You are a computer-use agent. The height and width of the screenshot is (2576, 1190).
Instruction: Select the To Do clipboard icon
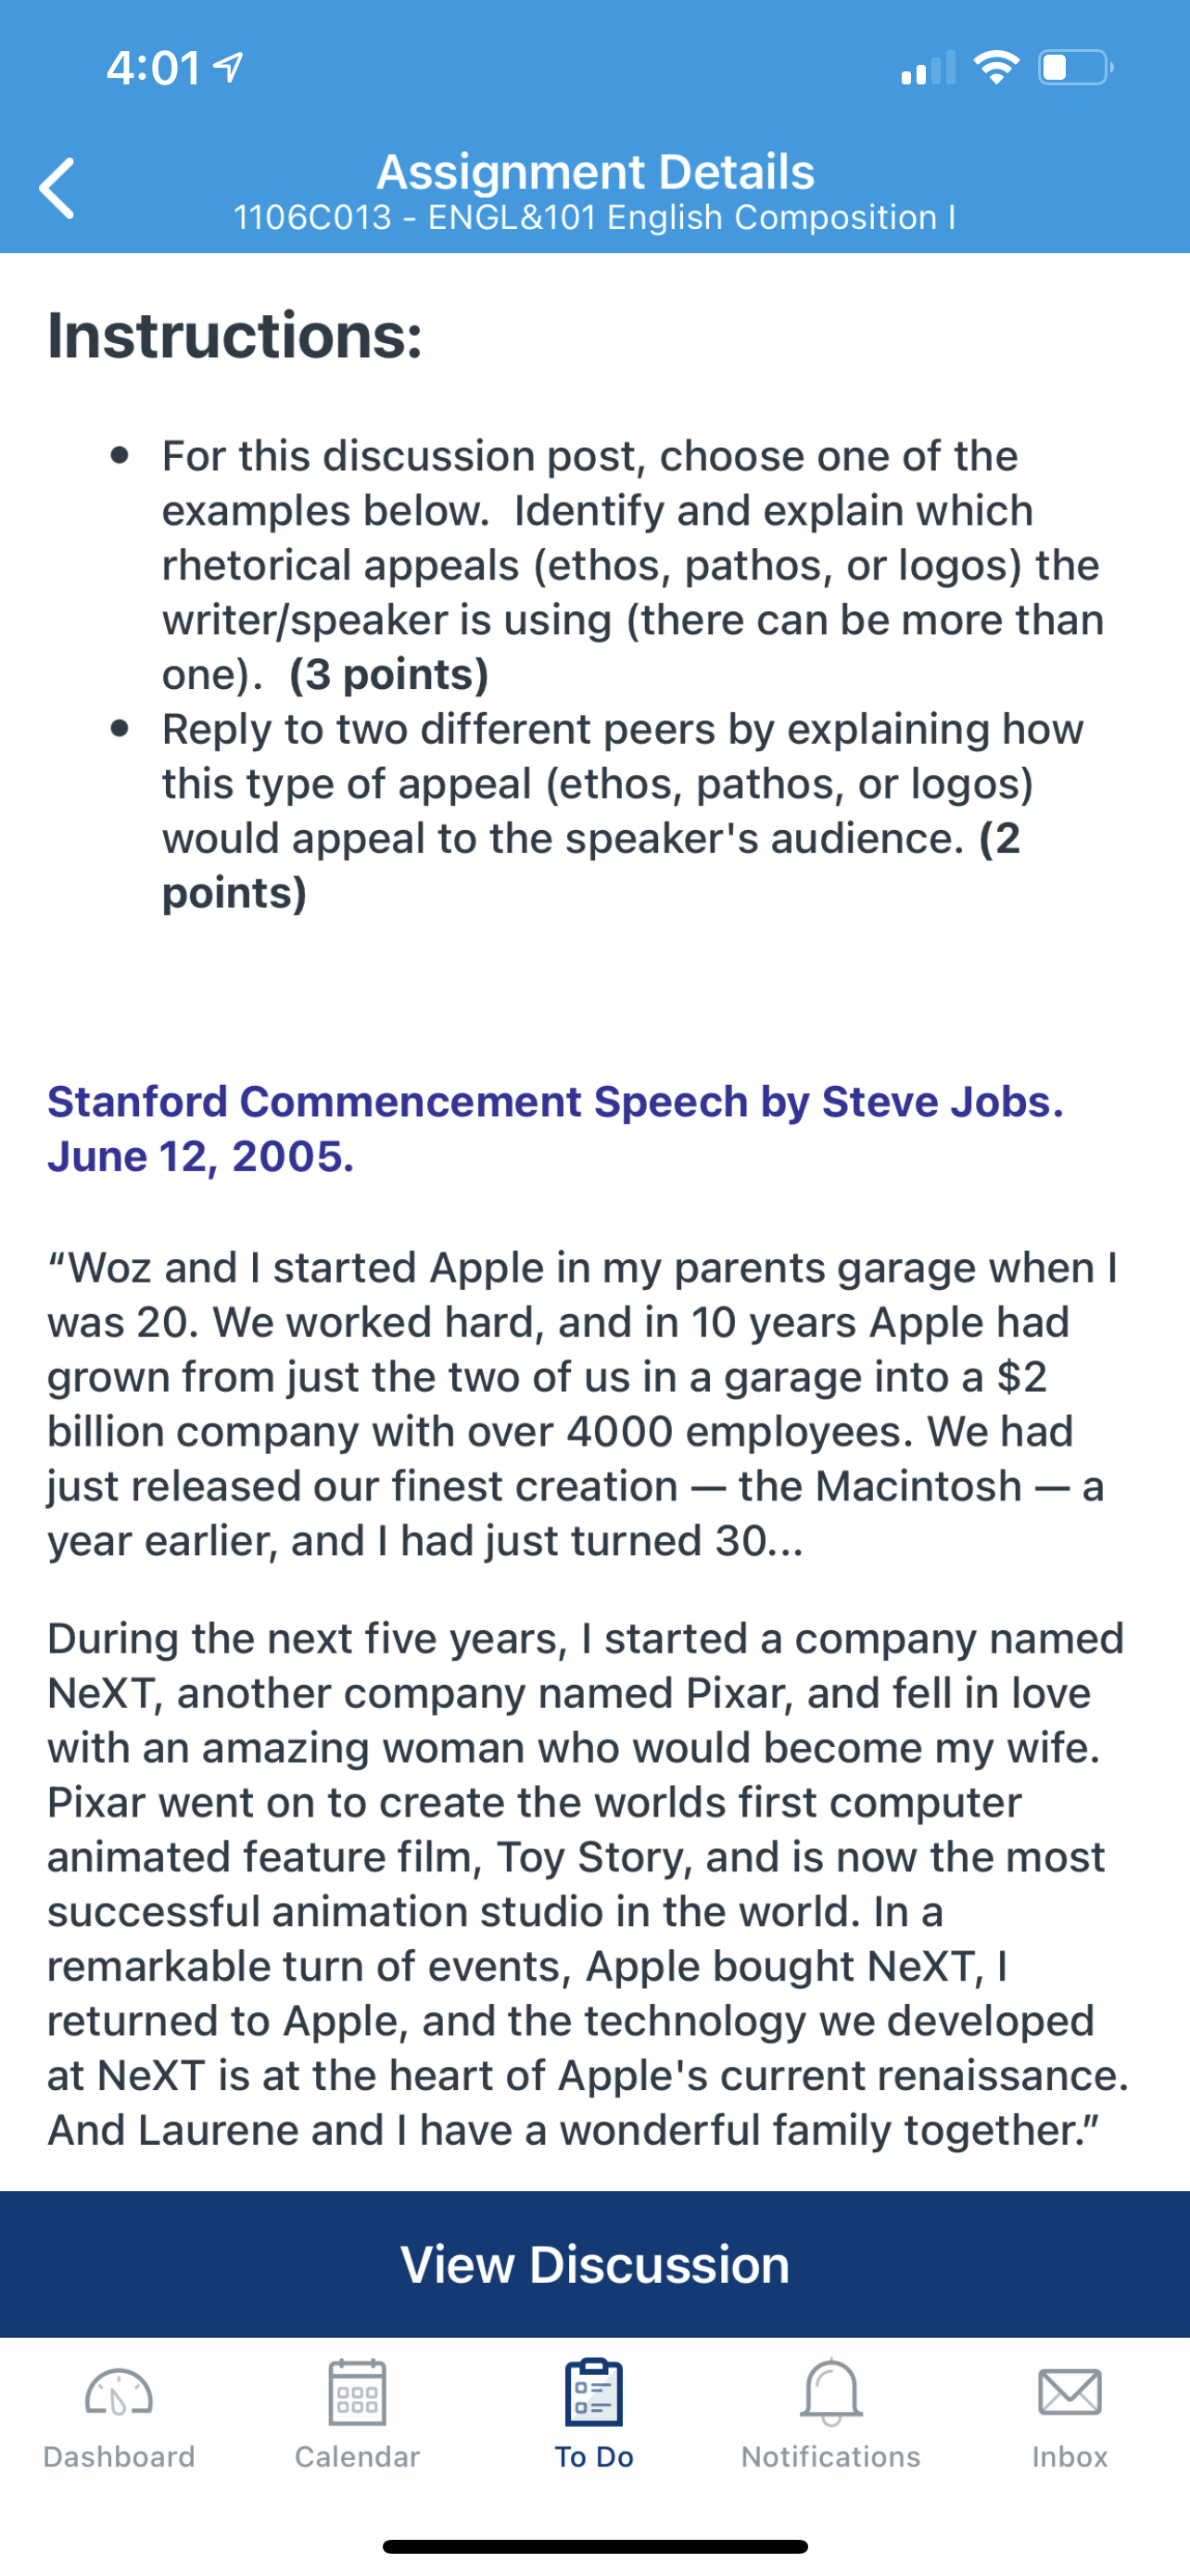[x=593, y=2392]
